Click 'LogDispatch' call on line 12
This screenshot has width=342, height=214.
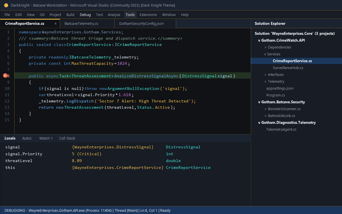pyautogui.click(x=80, y=101)
